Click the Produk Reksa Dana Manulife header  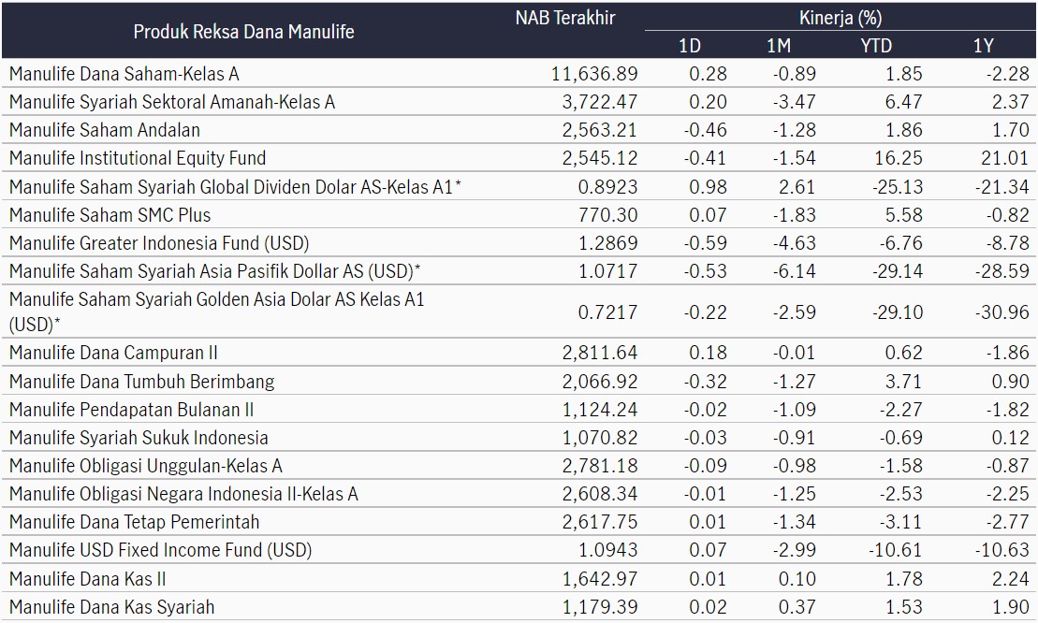click(x=243, y=31)
